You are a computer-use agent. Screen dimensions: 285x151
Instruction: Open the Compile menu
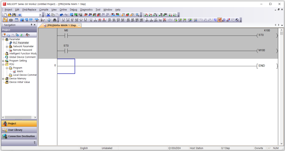(43, 10)
